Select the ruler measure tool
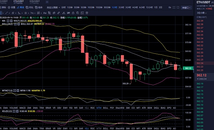The width and height of the screenshot is (214, 130). click(58, 13)
